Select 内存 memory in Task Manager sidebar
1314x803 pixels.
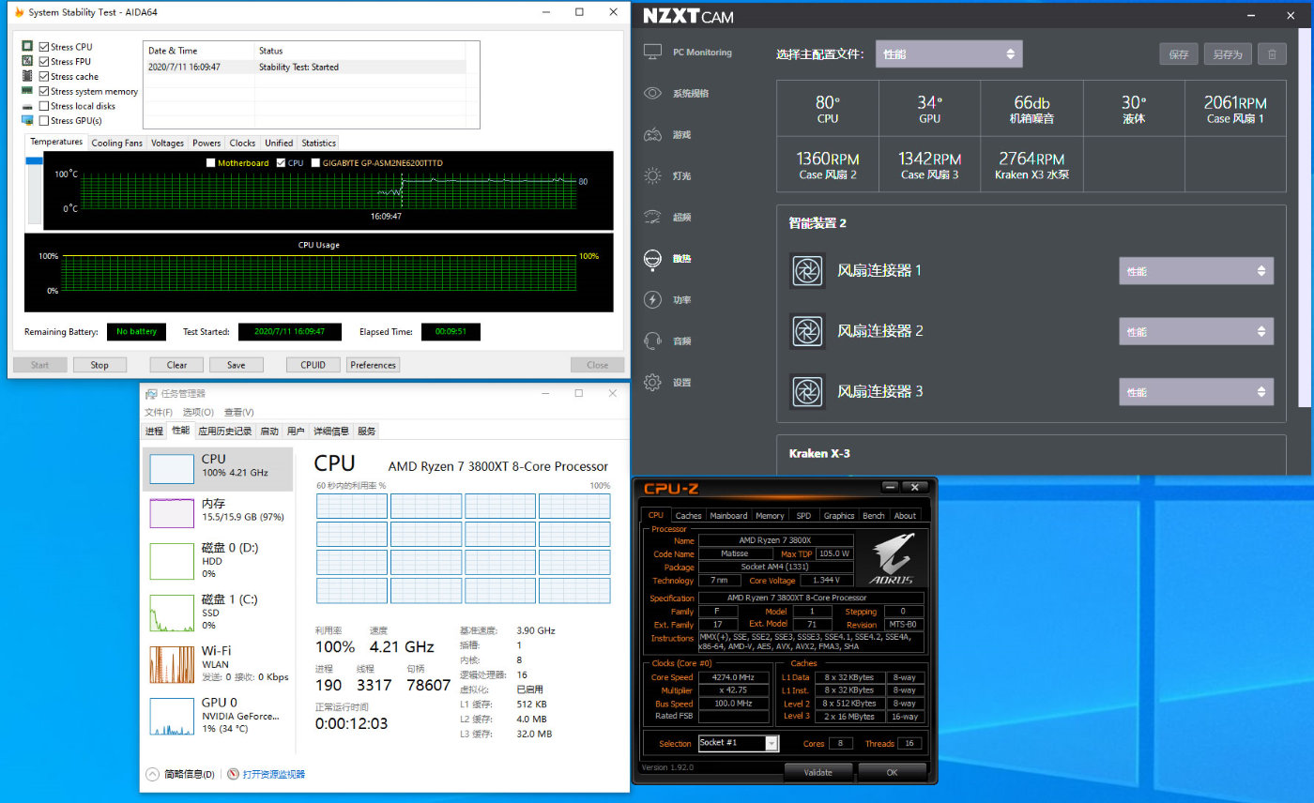[218, 510]
